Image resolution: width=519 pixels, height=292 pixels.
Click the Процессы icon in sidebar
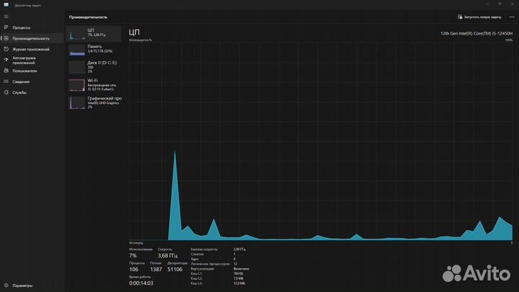pos(6,27)
